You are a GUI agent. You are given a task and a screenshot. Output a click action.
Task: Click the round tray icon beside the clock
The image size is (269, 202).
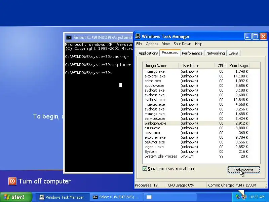[x=244, y=197]
